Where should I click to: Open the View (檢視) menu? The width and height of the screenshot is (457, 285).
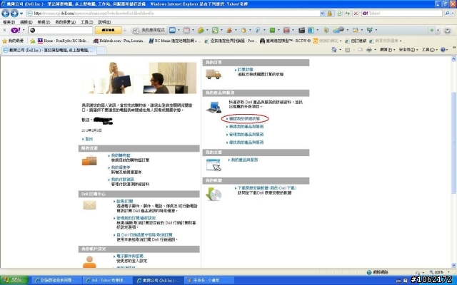(x=44, y=22)
